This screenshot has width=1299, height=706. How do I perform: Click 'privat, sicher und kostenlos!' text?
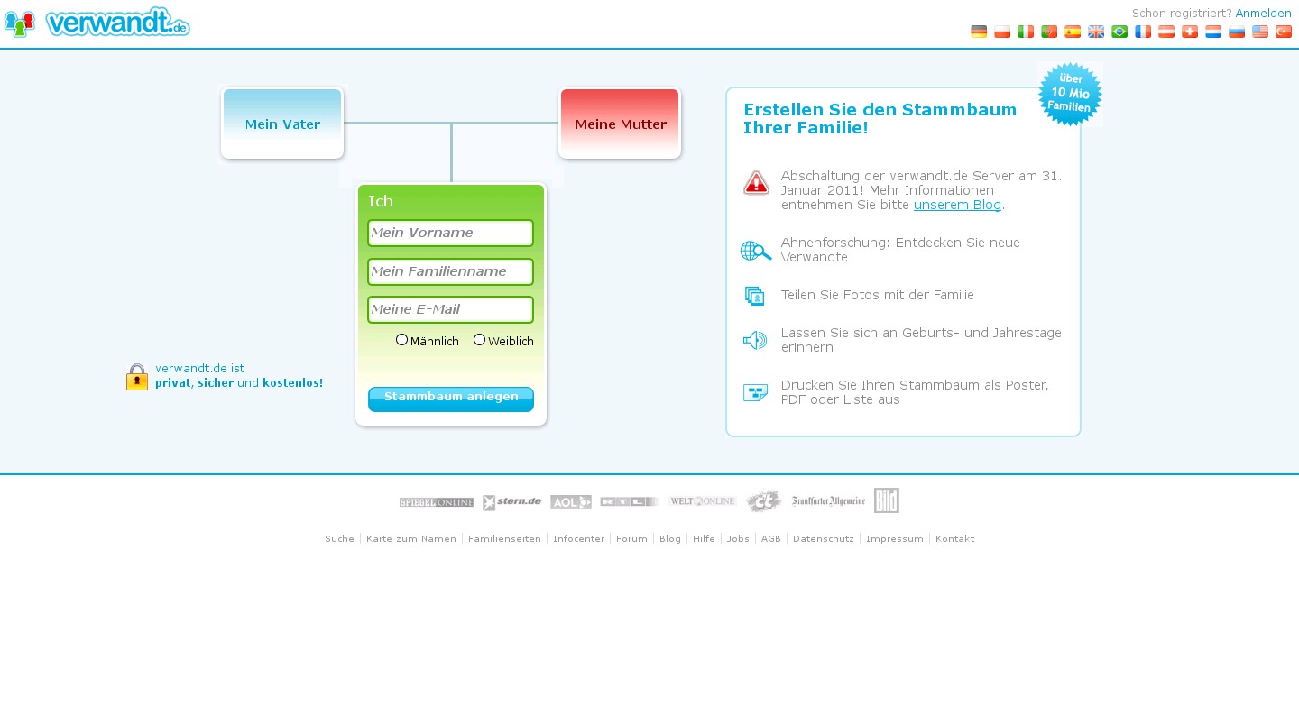(239, 383)
